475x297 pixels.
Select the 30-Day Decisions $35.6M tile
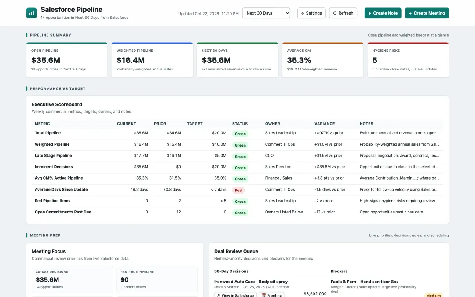coord(73,279)
